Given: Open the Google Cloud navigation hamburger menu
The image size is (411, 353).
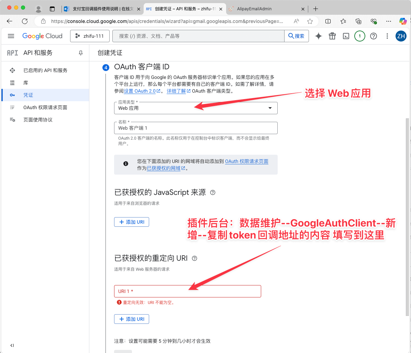Looking at the screenshot, I should (11, 36).
